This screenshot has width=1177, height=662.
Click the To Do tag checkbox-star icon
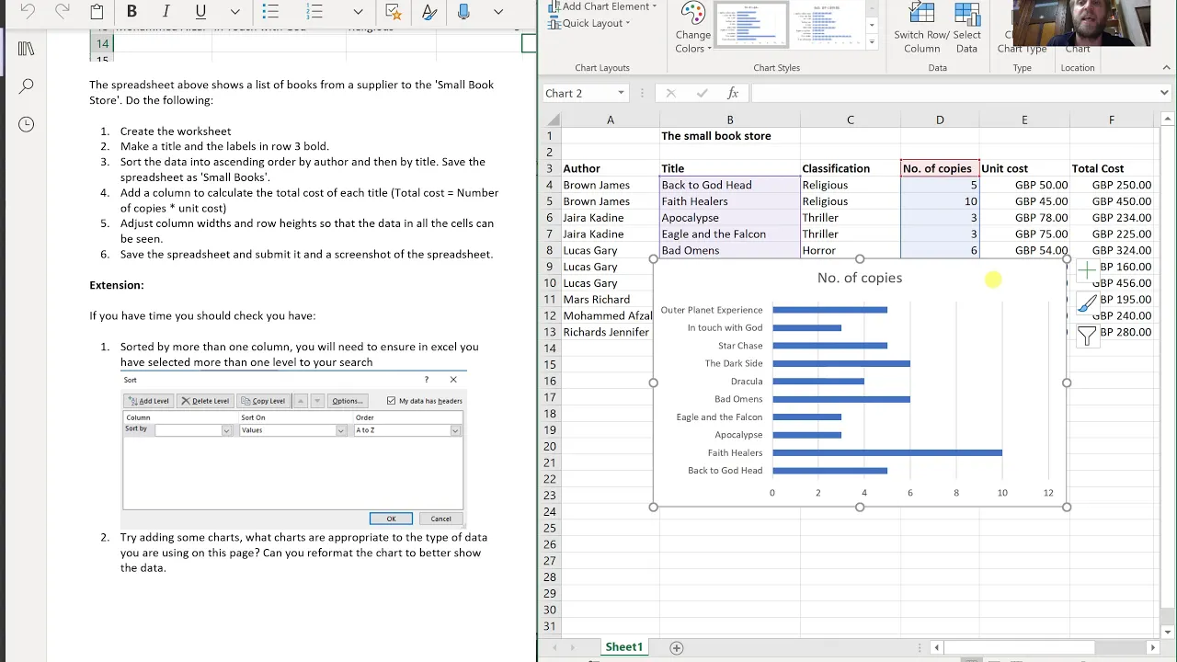pyautogui.click(x=394, y=12)
